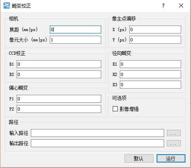Viewport: 191px width, 168px height.
Task: Select the 像元大小 input field
Action: 76,40
